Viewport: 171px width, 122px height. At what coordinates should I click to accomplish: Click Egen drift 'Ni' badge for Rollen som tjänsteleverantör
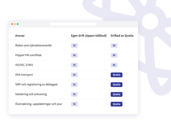(x=74, y=46)
